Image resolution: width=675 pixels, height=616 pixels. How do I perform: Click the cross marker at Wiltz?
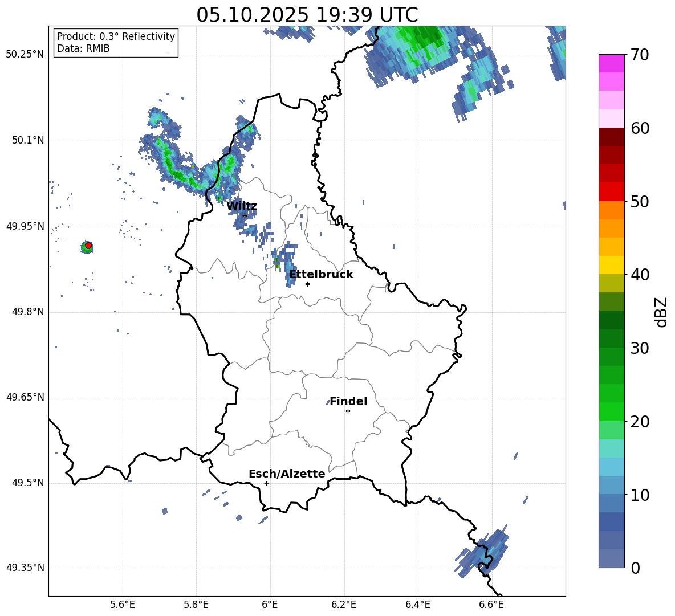(245, 215)
